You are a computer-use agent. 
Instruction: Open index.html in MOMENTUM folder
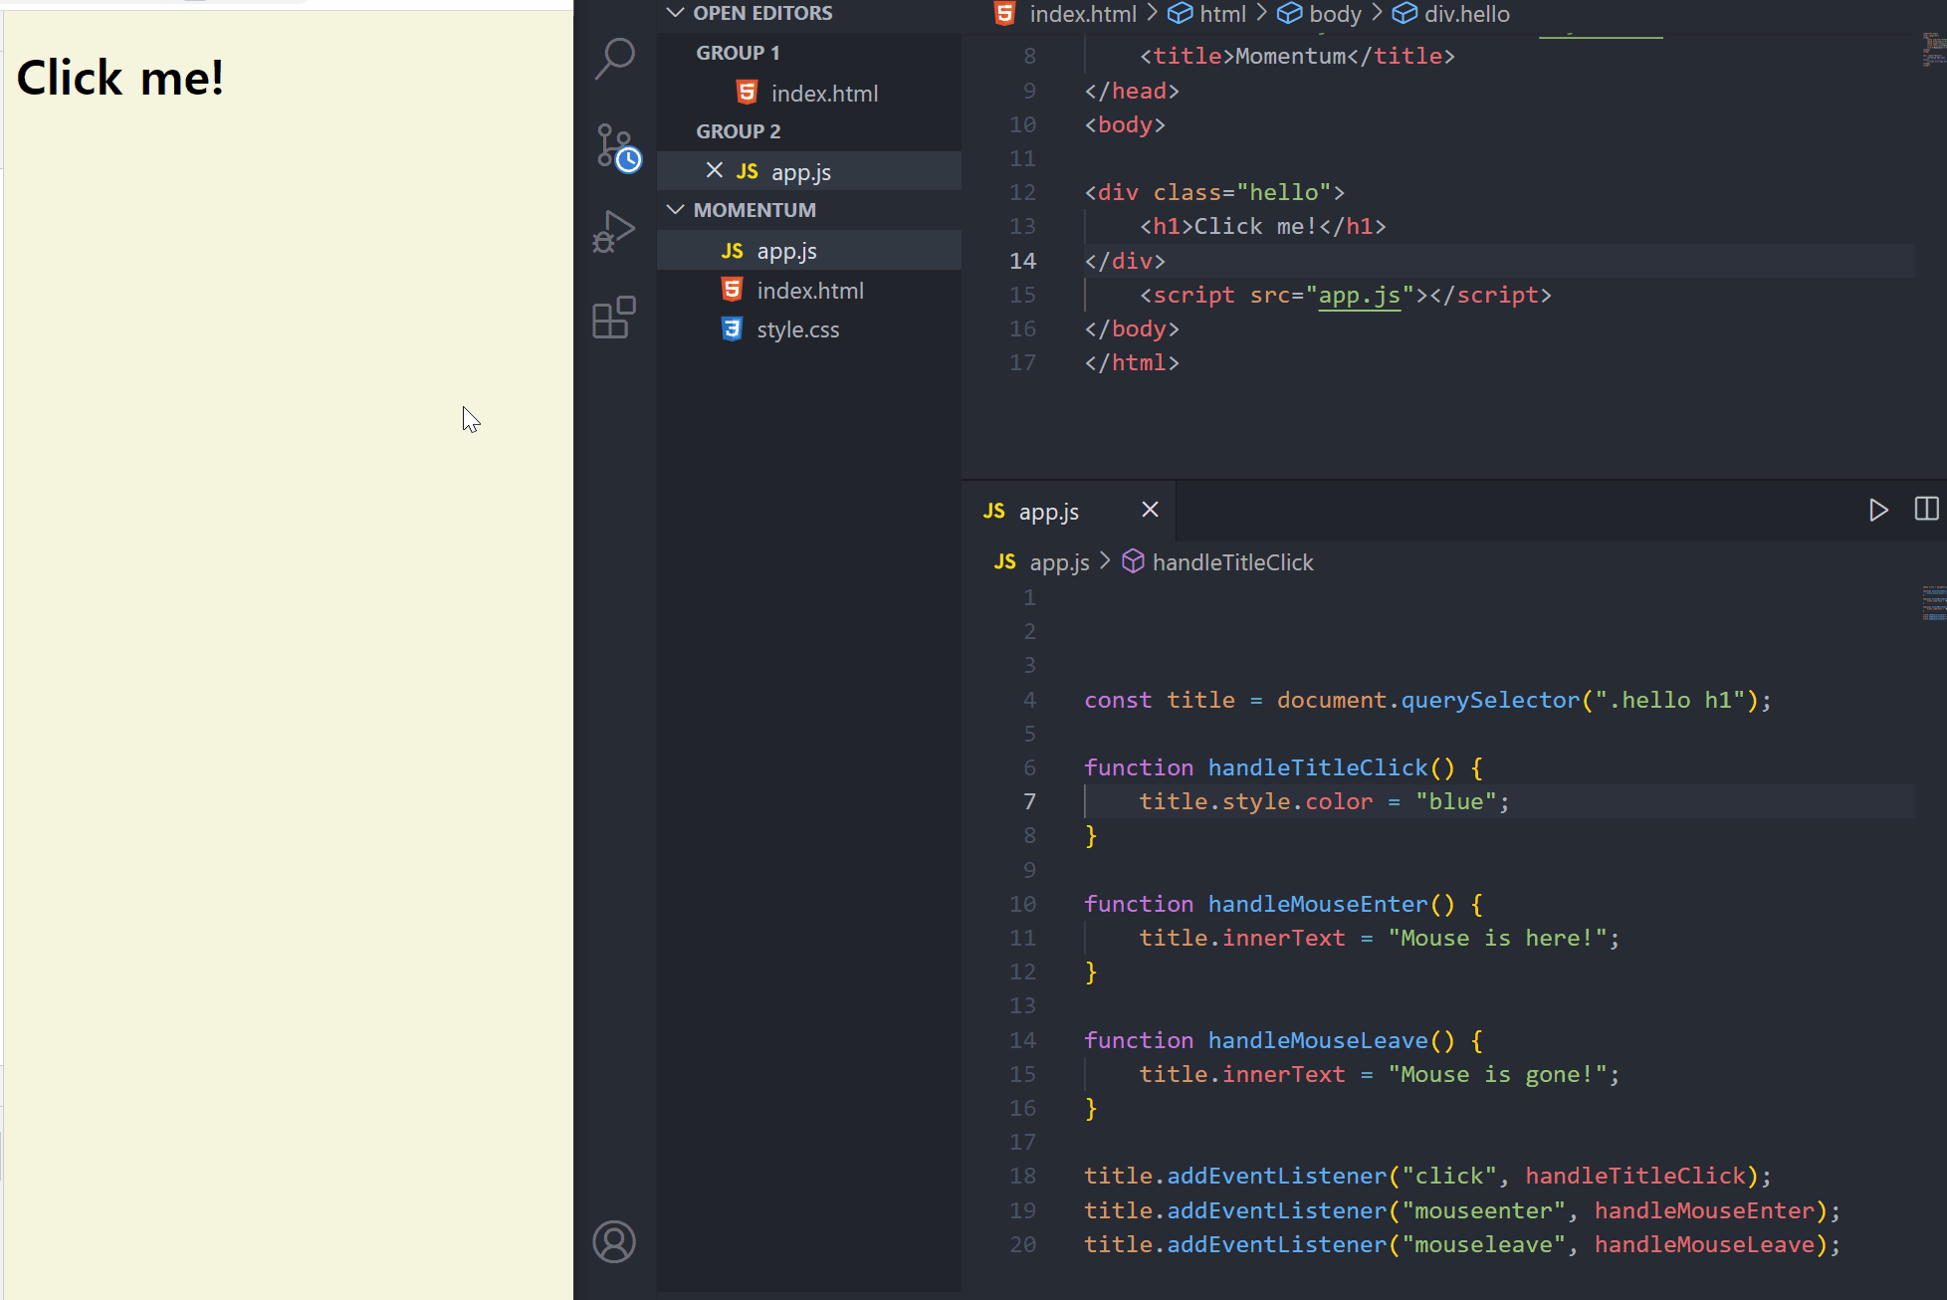pos(809,291)
